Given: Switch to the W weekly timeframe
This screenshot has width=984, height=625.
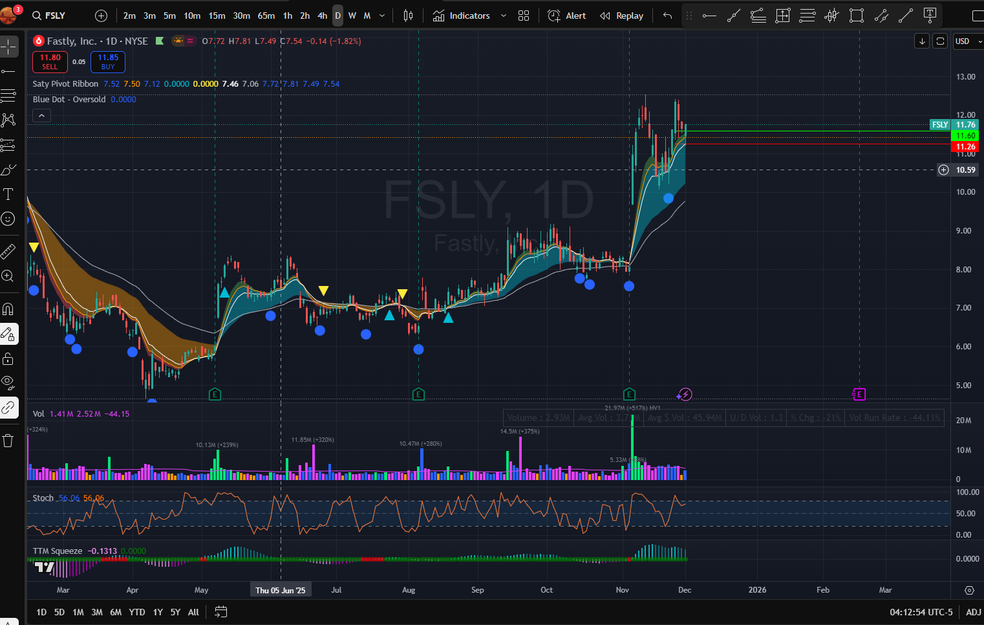Looking at the screenshot, I should point(352,16).
